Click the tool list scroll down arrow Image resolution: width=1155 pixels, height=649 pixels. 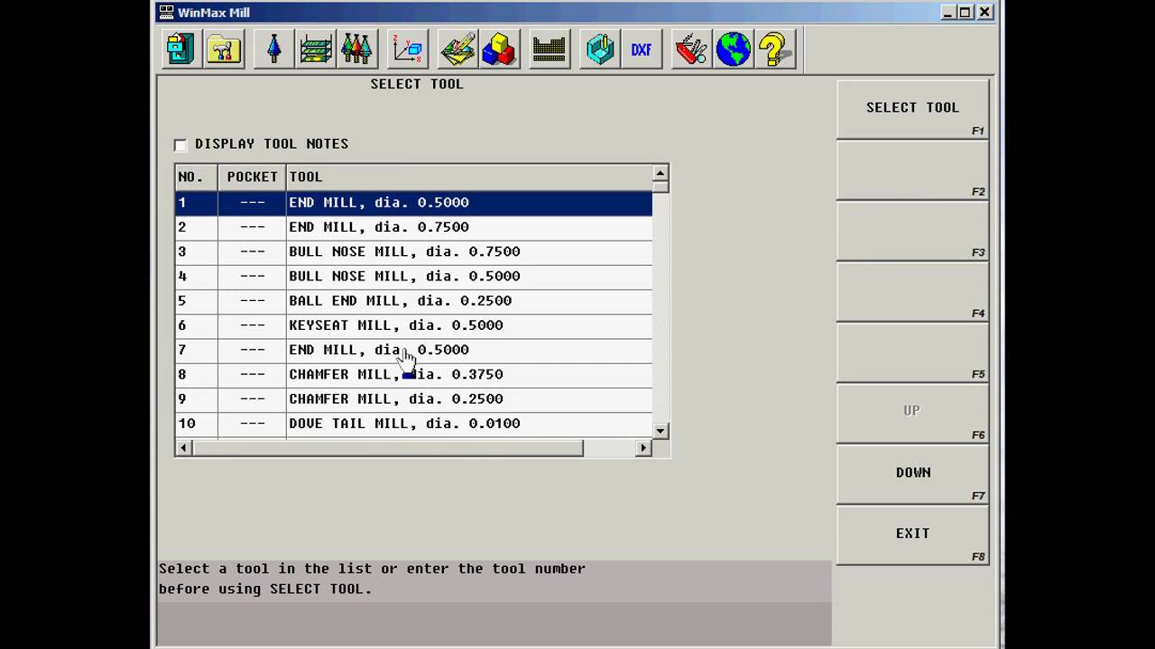pos(661,431)
